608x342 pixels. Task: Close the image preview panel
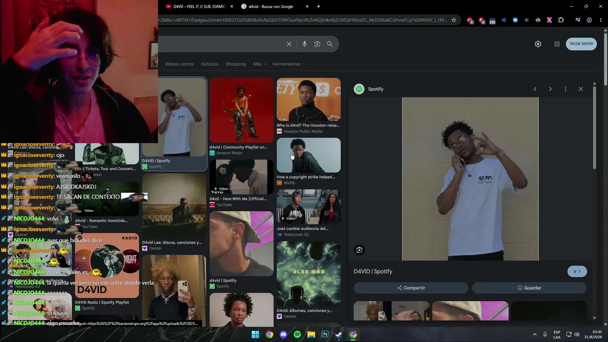point(580,89)
